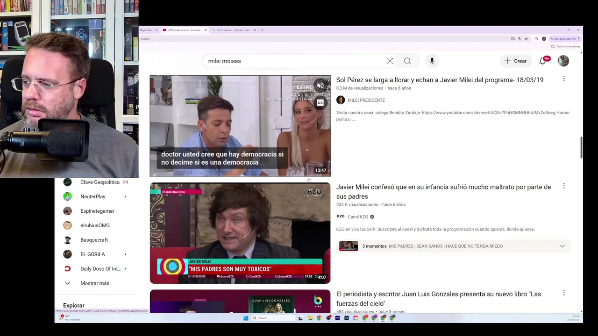This screenshot has width=598, height=336.
Task: Open File Explorer from taskbar
Action: 310,318
